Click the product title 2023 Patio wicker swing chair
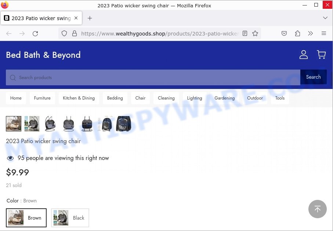This screenshot has height=231, width=333. click(x=43, y=141)
